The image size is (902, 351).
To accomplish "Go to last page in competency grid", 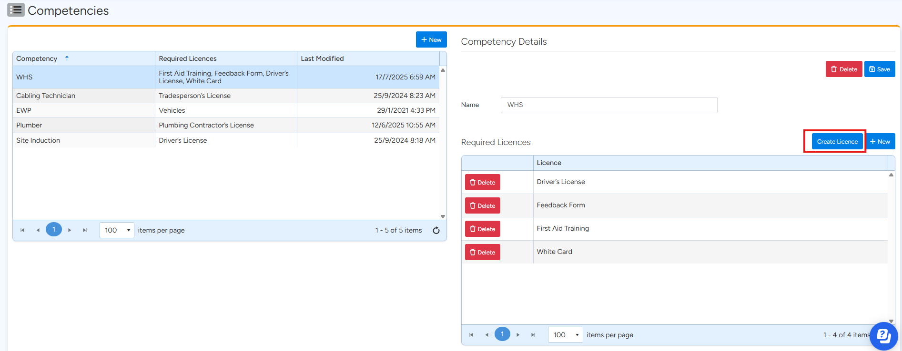I will tap(85, 230).
